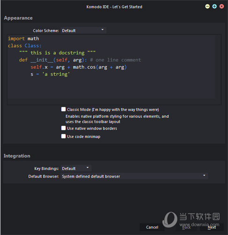Open the Color Scheme dropdown
This screenshot has height=235, width=228.
84,31
